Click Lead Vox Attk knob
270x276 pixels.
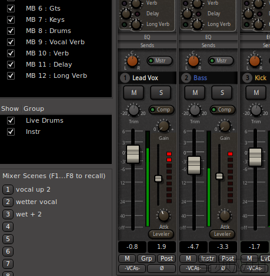pyautogui.click(x=164, y=216)
